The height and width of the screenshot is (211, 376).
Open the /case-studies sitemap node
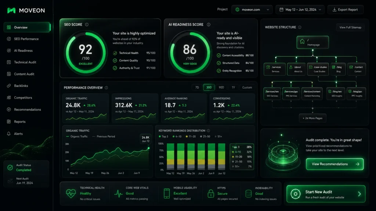click(318, 69)
